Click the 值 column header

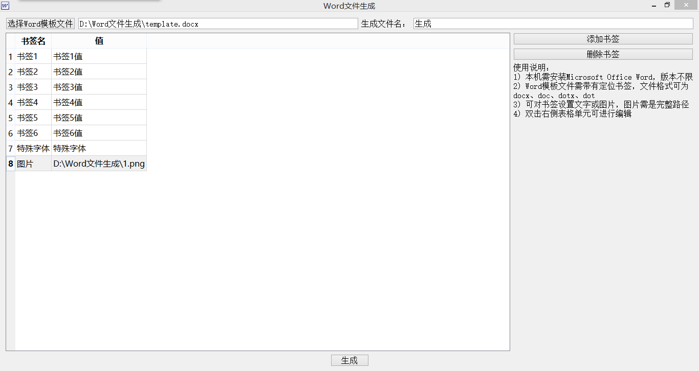tap(99, 41)
